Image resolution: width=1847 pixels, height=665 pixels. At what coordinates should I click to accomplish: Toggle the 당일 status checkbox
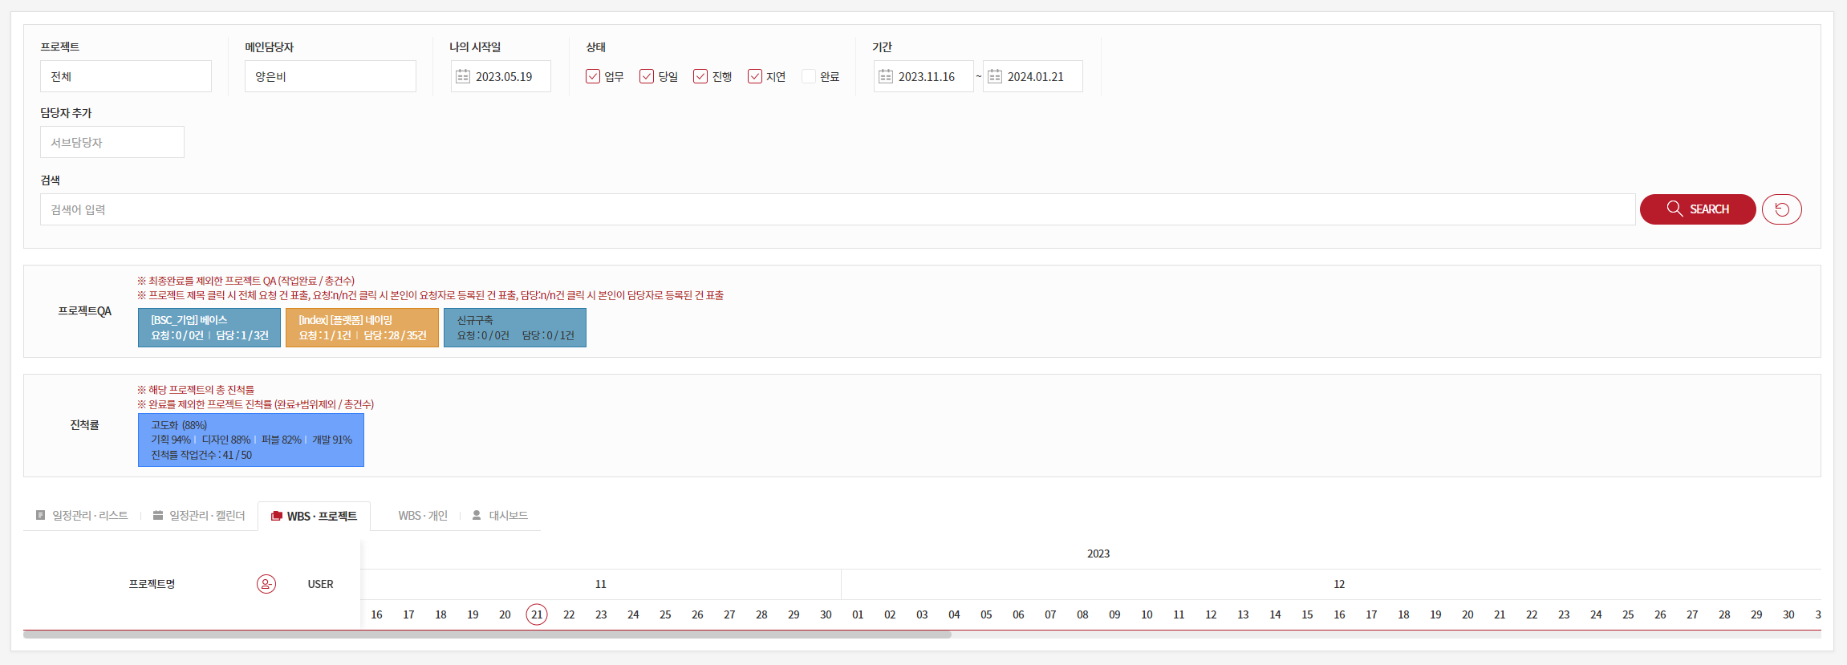[x=647, y=76]
